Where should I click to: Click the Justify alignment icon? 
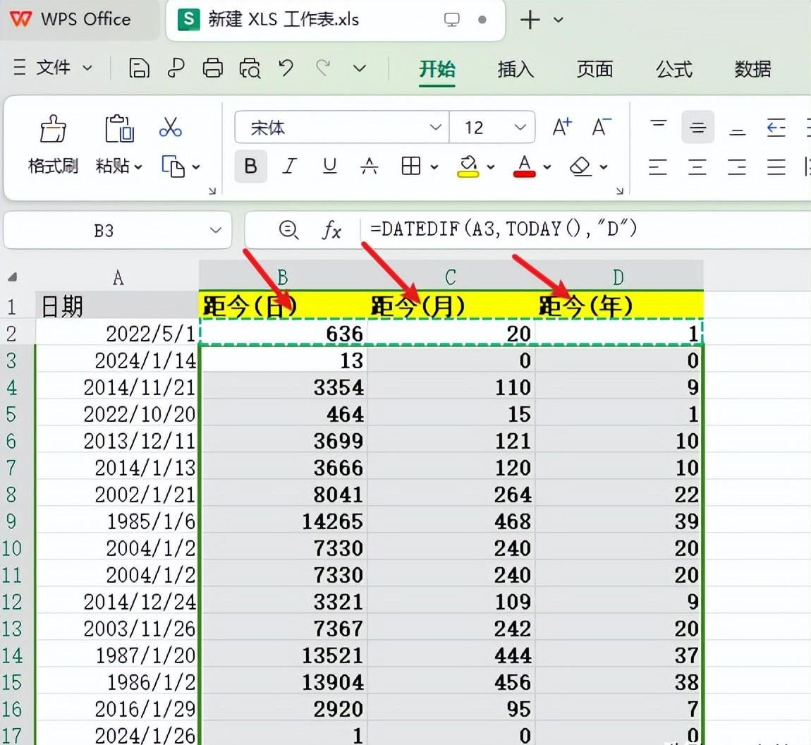coord(776,166)
